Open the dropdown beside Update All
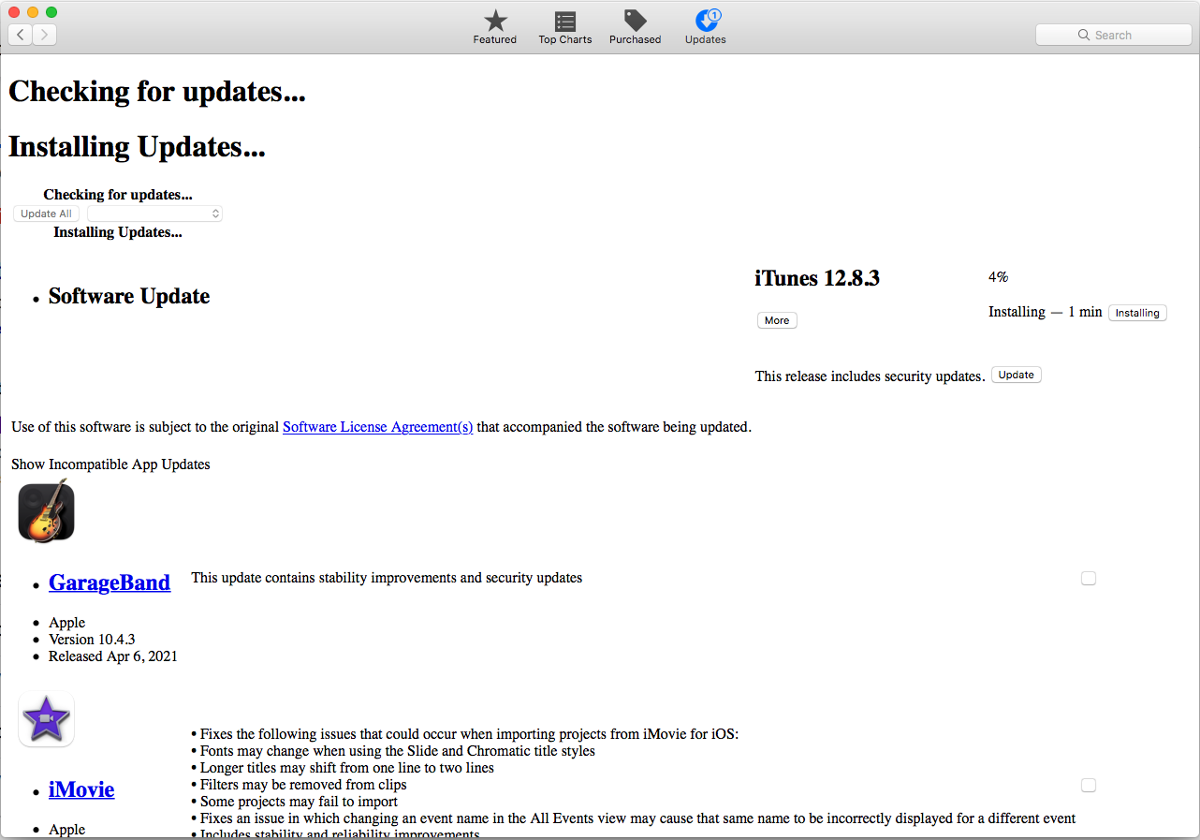Viewport: 1200px width, 840px height. coord(154,214)
